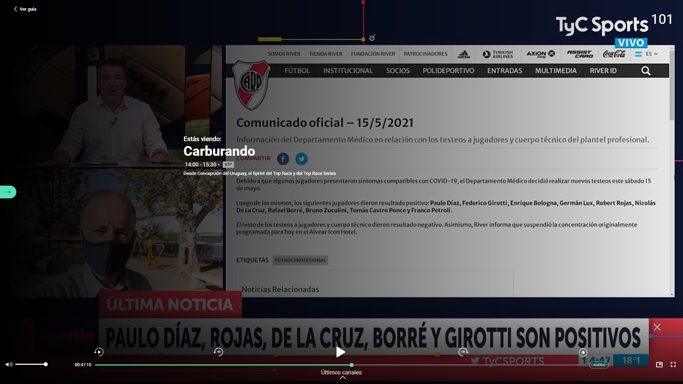Restart the program from the beginning

pyautogui.click(x=99, y=352)
